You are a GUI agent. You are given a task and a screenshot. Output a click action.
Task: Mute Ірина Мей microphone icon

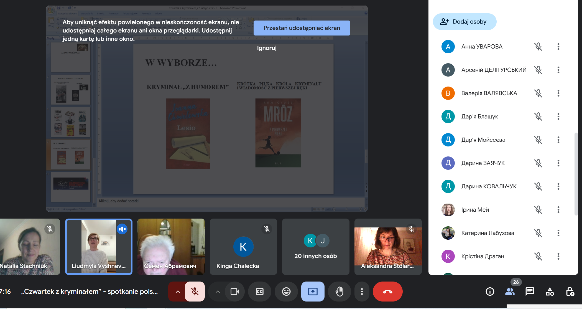point(538,210)
